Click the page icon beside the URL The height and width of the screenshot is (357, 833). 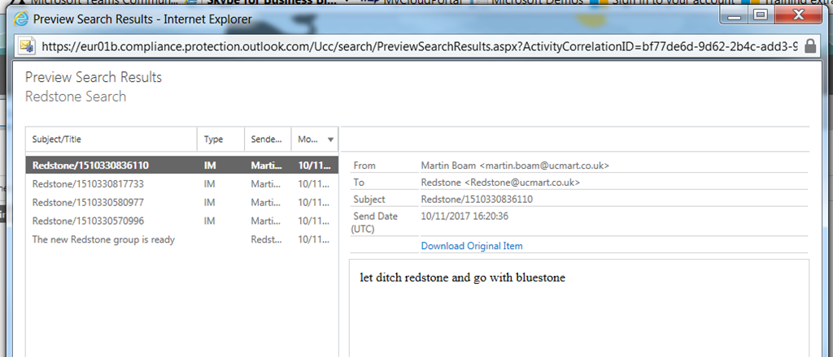pos(26,46)
